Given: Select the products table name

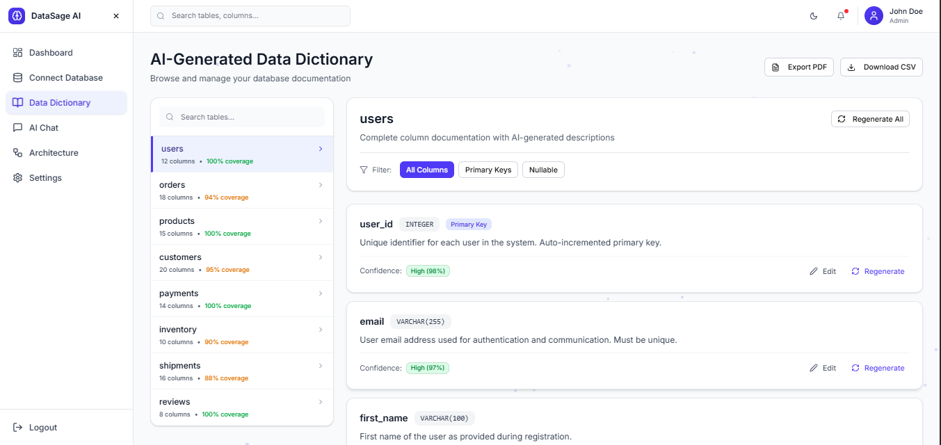Looking at the screenshot, I should 177,221.
